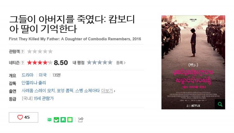Image resolution: width=234 pixels, height=133 pixels.
Task: Open director 안젤리나 졸리 link
Action: (x=34, y=83)
